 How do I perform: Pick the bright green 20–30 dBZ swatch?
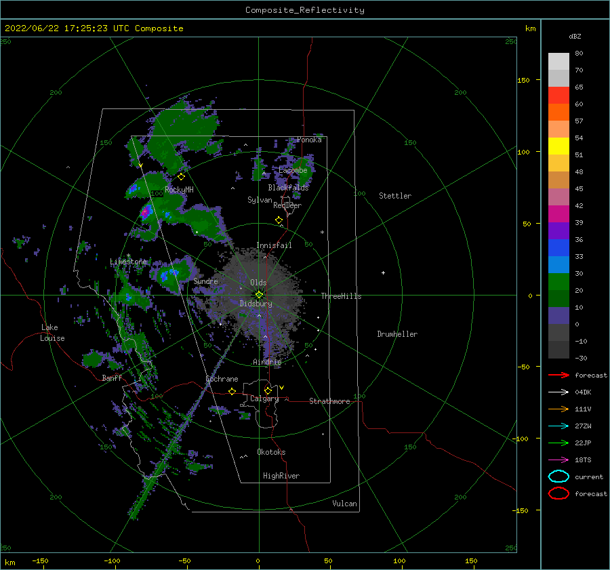558,281
